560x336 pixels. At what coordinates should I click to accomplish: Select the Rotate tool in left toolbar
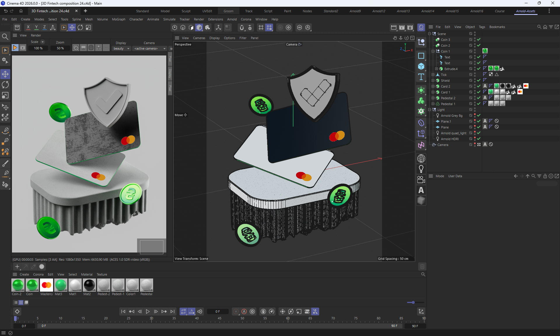click(x=5, y=85)
